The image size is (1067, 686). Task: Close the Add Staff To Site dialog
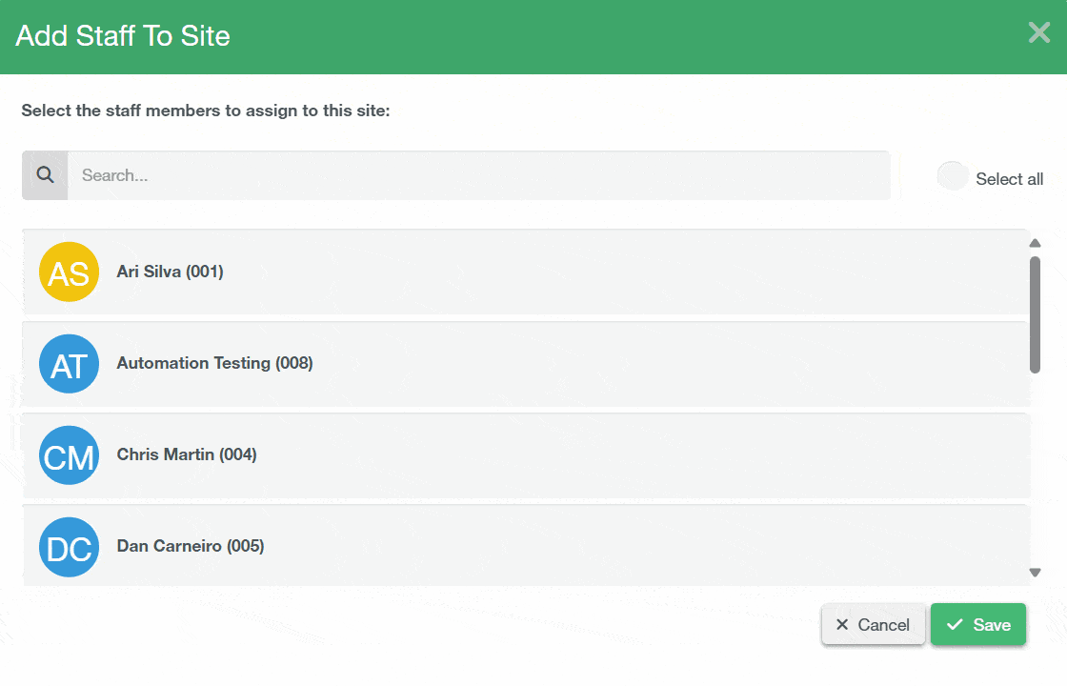tap(1038, 34)
